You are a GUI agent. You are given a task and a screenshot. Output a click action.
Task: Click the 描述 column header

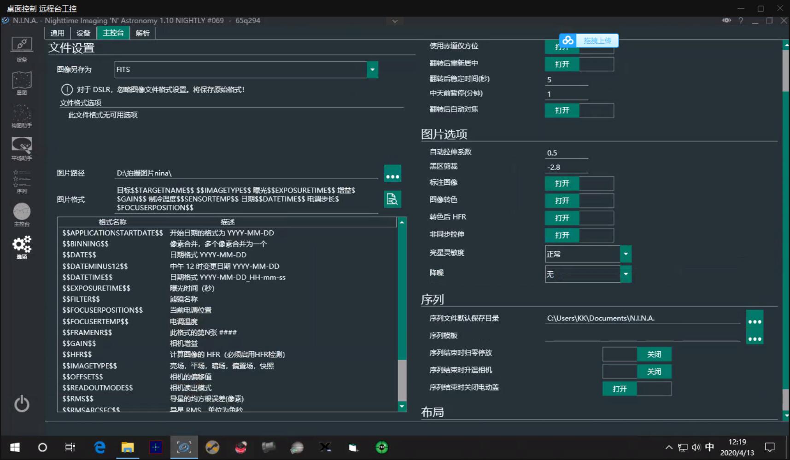[228, 222]
